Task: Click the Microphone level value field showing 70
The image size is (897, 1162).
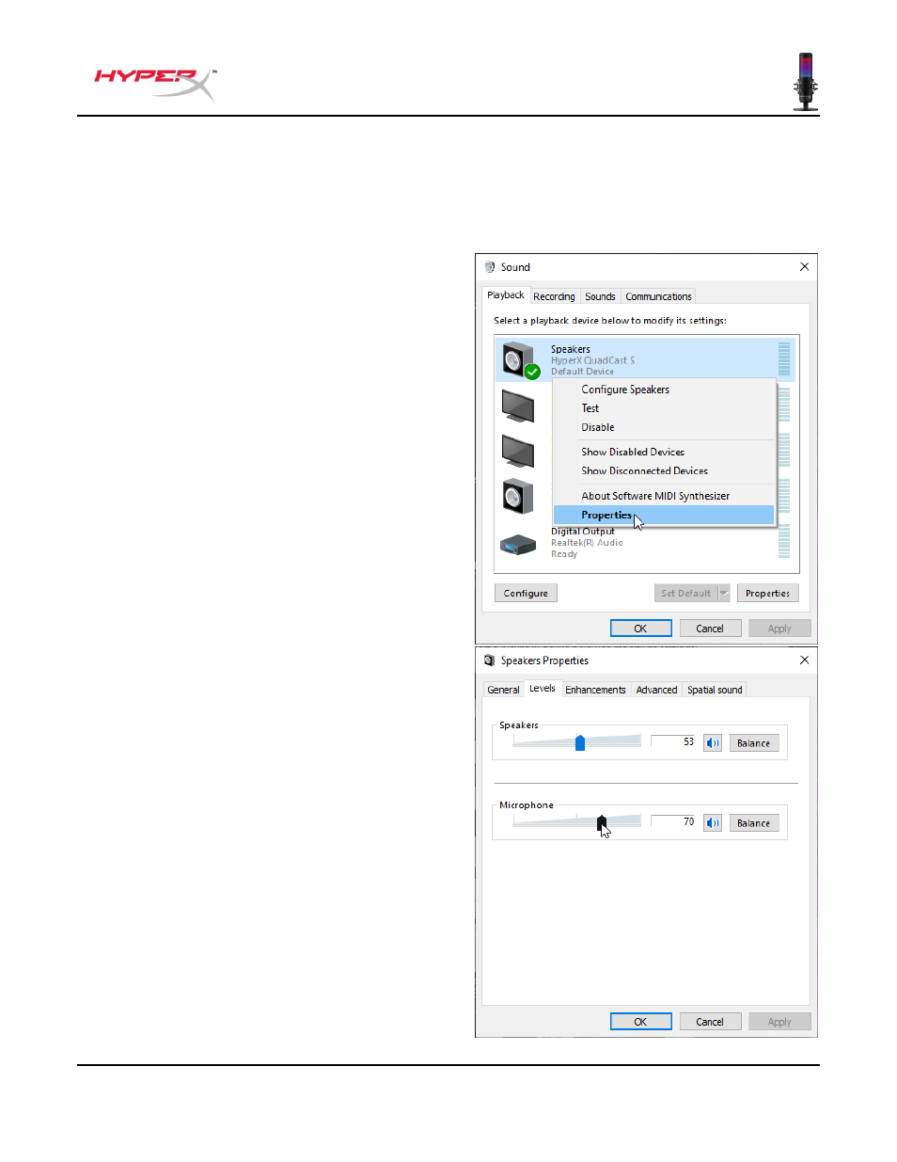Action: pyautogui.click(x=673, y=822)
